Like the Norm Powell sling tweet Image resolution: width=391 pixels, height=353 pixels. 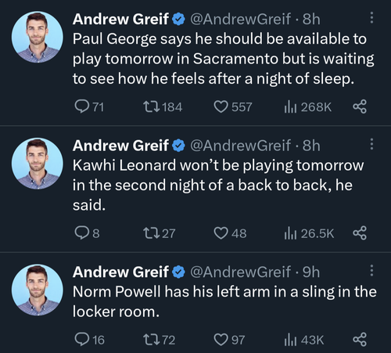coord(229,340)
